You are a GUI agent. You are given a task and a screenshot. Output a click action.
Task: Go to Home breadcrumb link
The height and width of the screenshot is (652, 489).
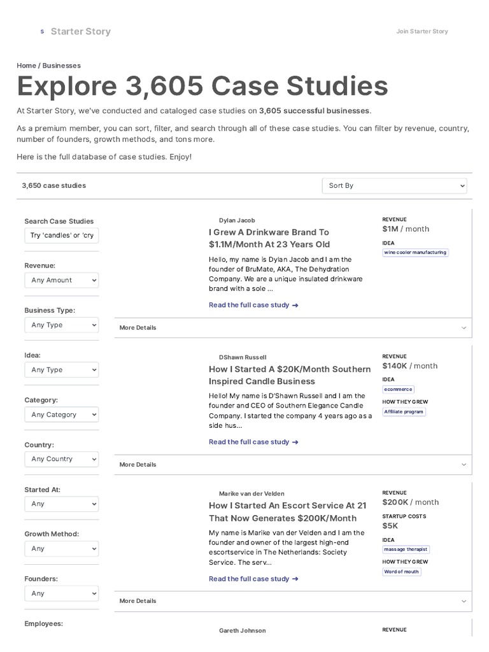[x=26, y=66]
